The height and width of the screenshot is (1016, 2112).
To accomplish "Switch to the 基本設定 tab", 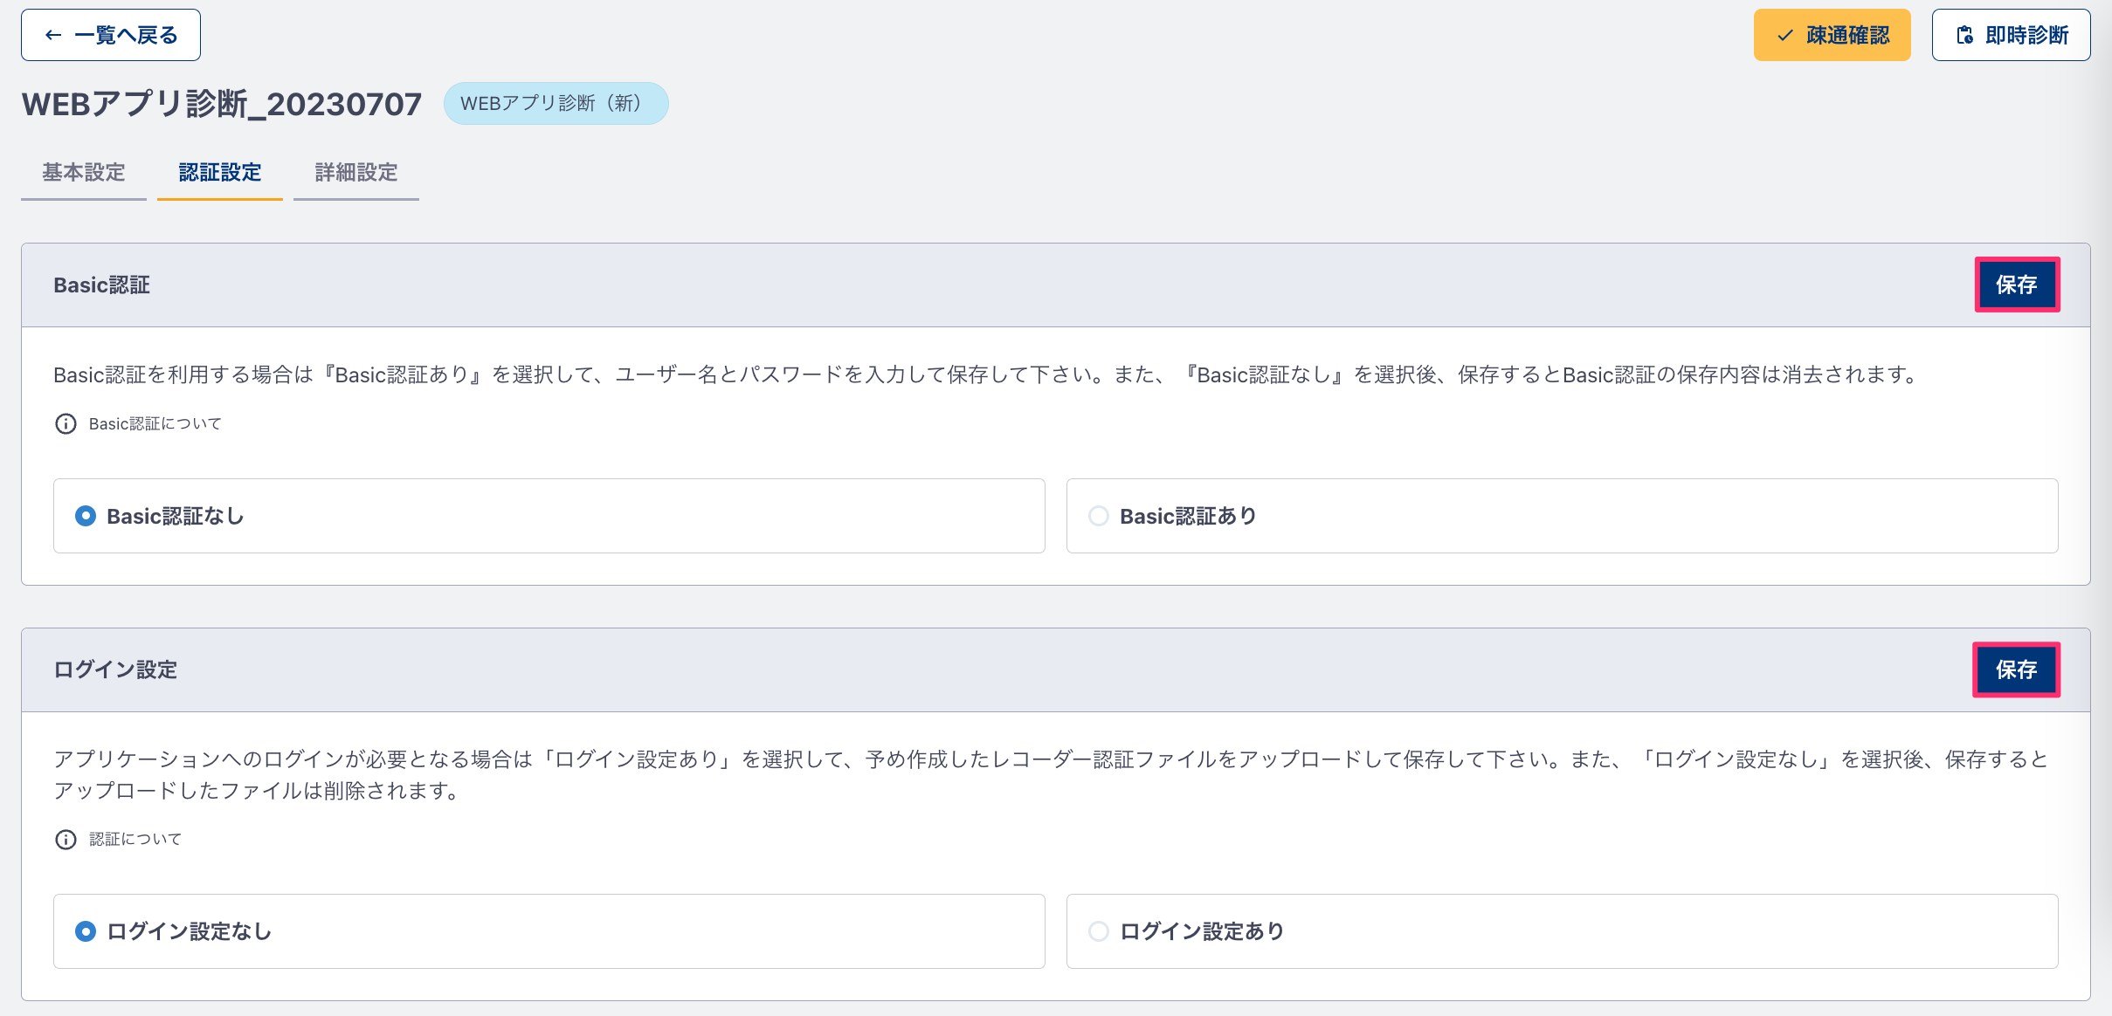I will (84, 173).
